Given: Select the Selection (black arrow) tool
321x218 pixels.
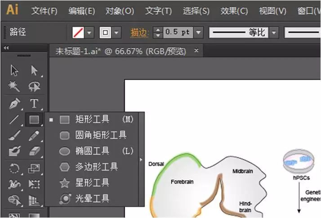Looking at the screenshot, I should click(x=14, y=71).
